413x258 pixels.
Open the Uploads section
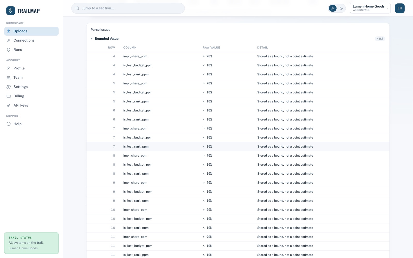pos(31,31)
